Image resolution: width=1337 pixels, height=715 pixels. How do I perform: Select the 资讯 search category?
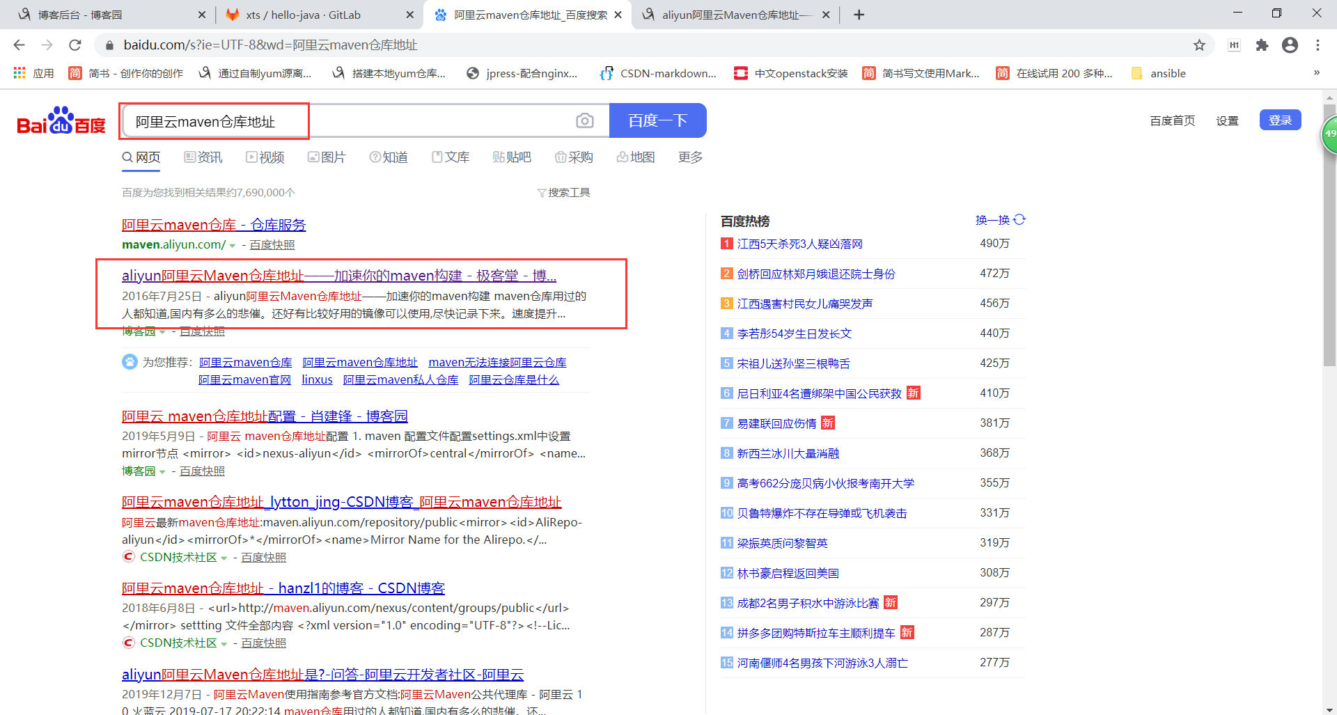click(203, 157)
